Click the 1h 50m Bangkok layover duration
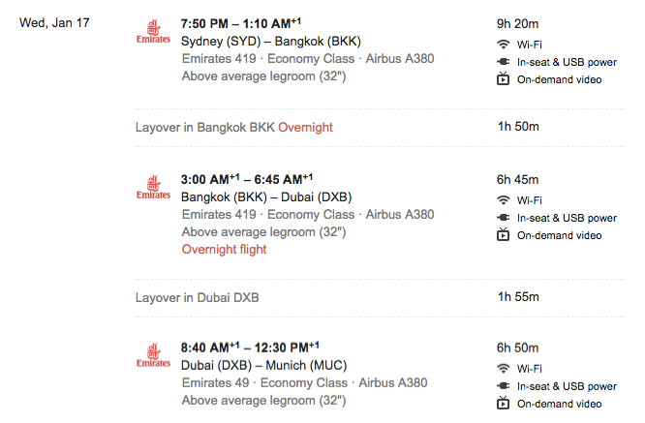The image size is (645, 423). 518,127
